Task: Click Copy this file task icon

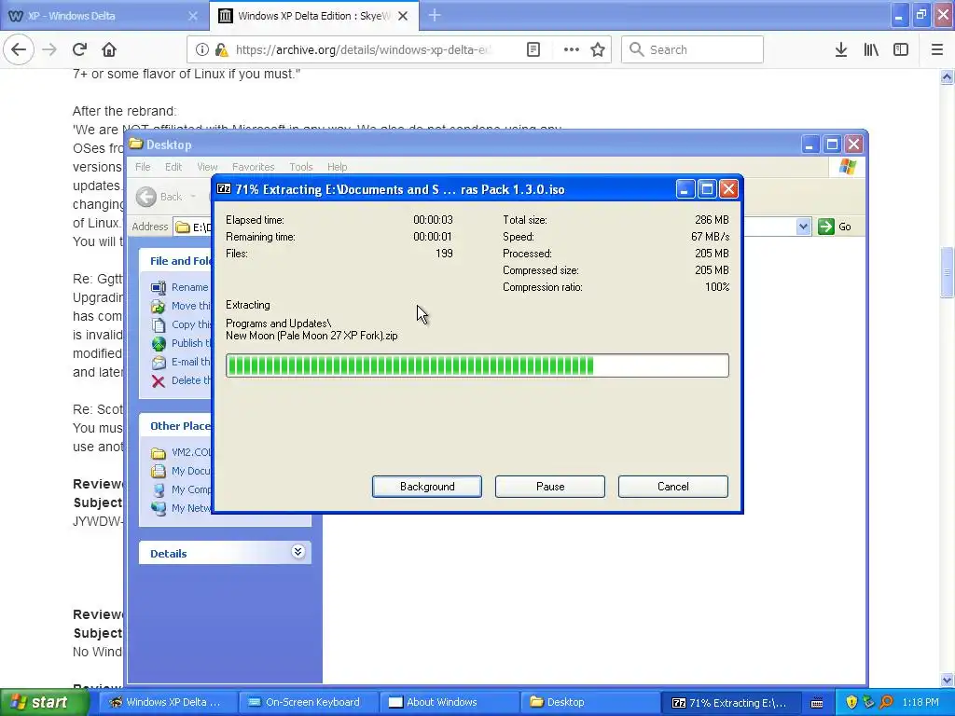Action: [159, 325]
